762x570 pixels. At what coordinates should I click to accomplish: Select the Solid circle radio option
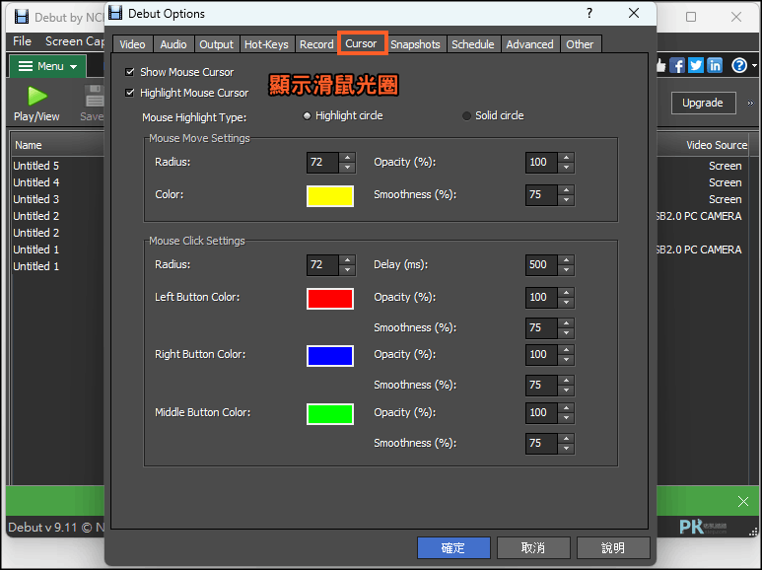tap(466, 115)
